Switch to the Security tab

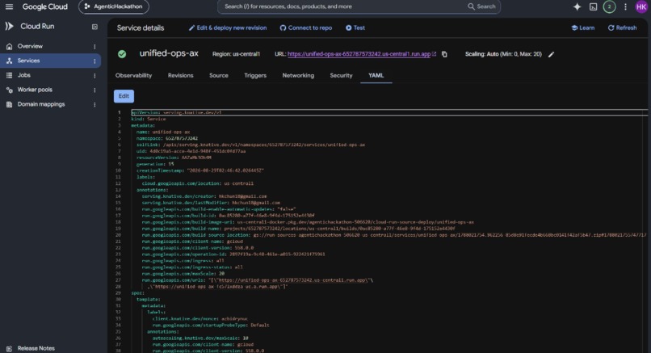[342, 76]
